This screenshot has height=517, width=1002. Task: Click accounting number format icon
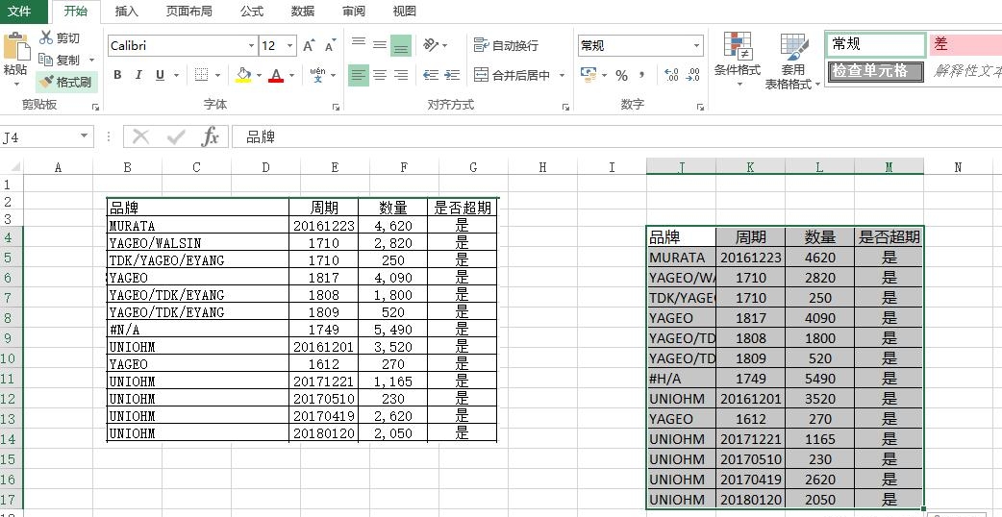pos(589,75)
